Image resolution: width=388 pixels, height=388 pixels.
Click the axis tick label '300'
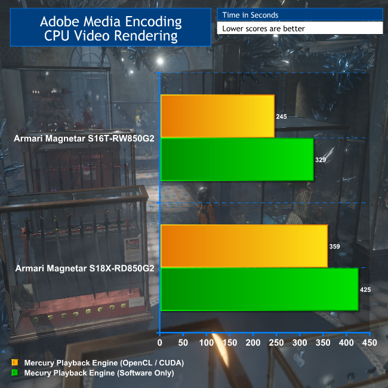pos(300,343)
